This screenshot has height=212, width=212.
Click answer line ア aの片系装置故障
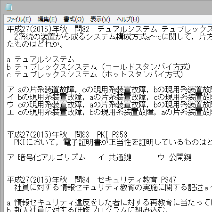pyautogui.click(x=109, y=90)
